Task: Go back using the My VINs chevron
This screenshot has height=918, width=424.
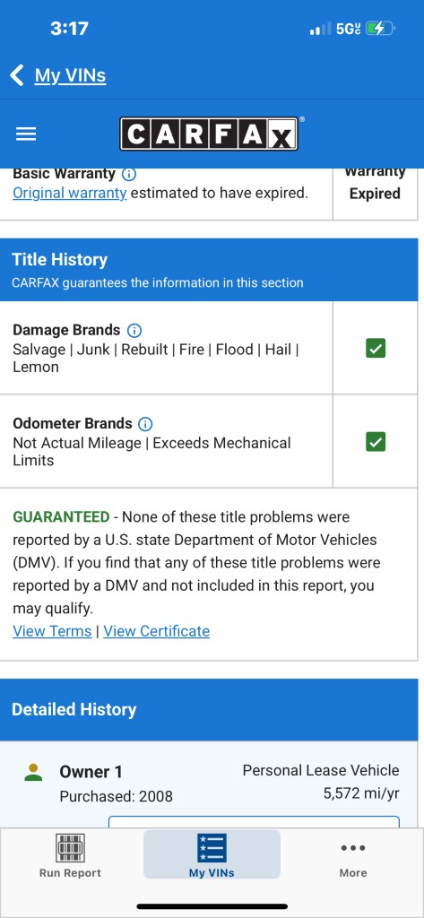Action: tap(17, 75)
